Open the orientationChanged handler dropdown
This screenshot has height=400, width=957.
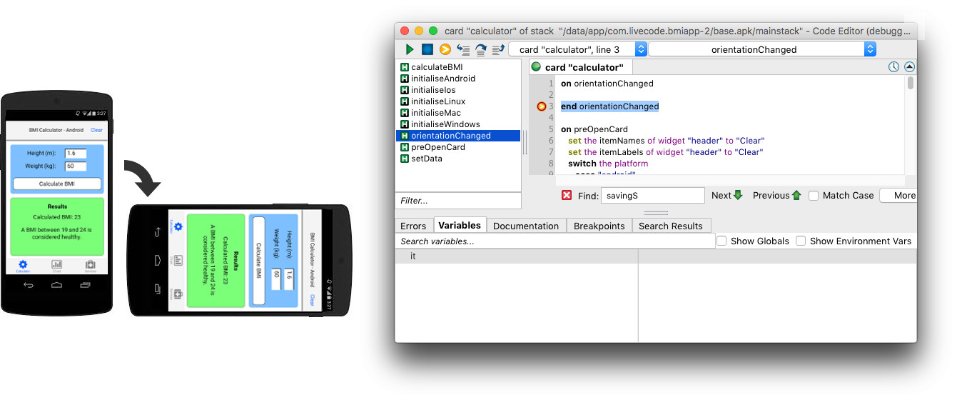click(x=761, y=49)
